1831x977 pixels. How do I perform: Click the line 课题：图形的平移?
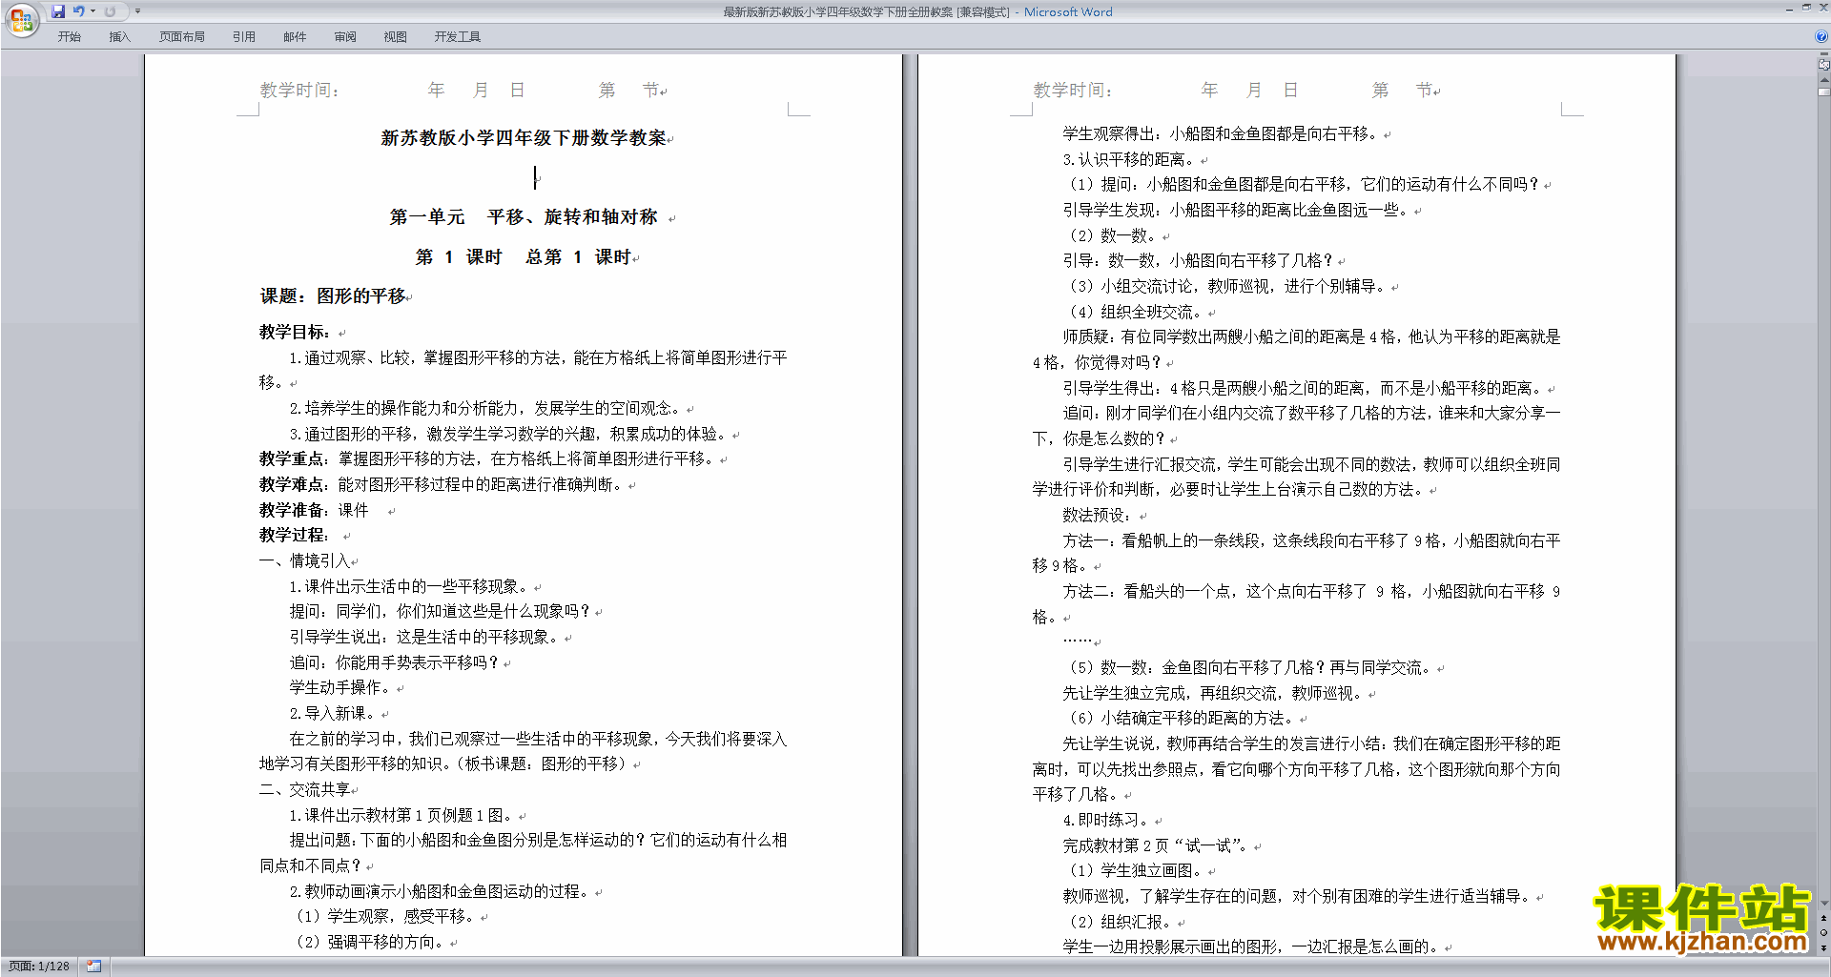tap(333, 296)
